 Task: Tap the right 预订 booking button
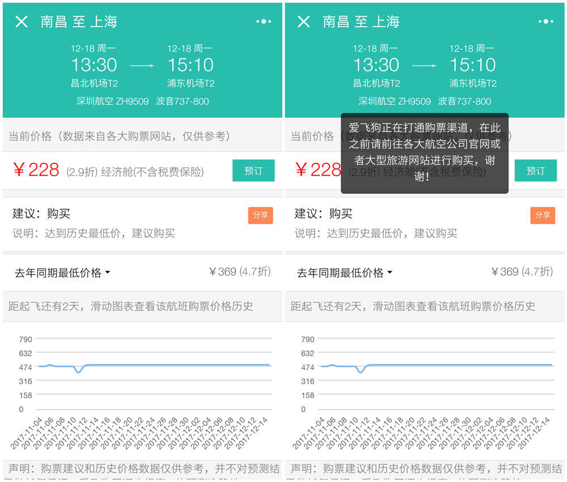click(x=536, y=170)
